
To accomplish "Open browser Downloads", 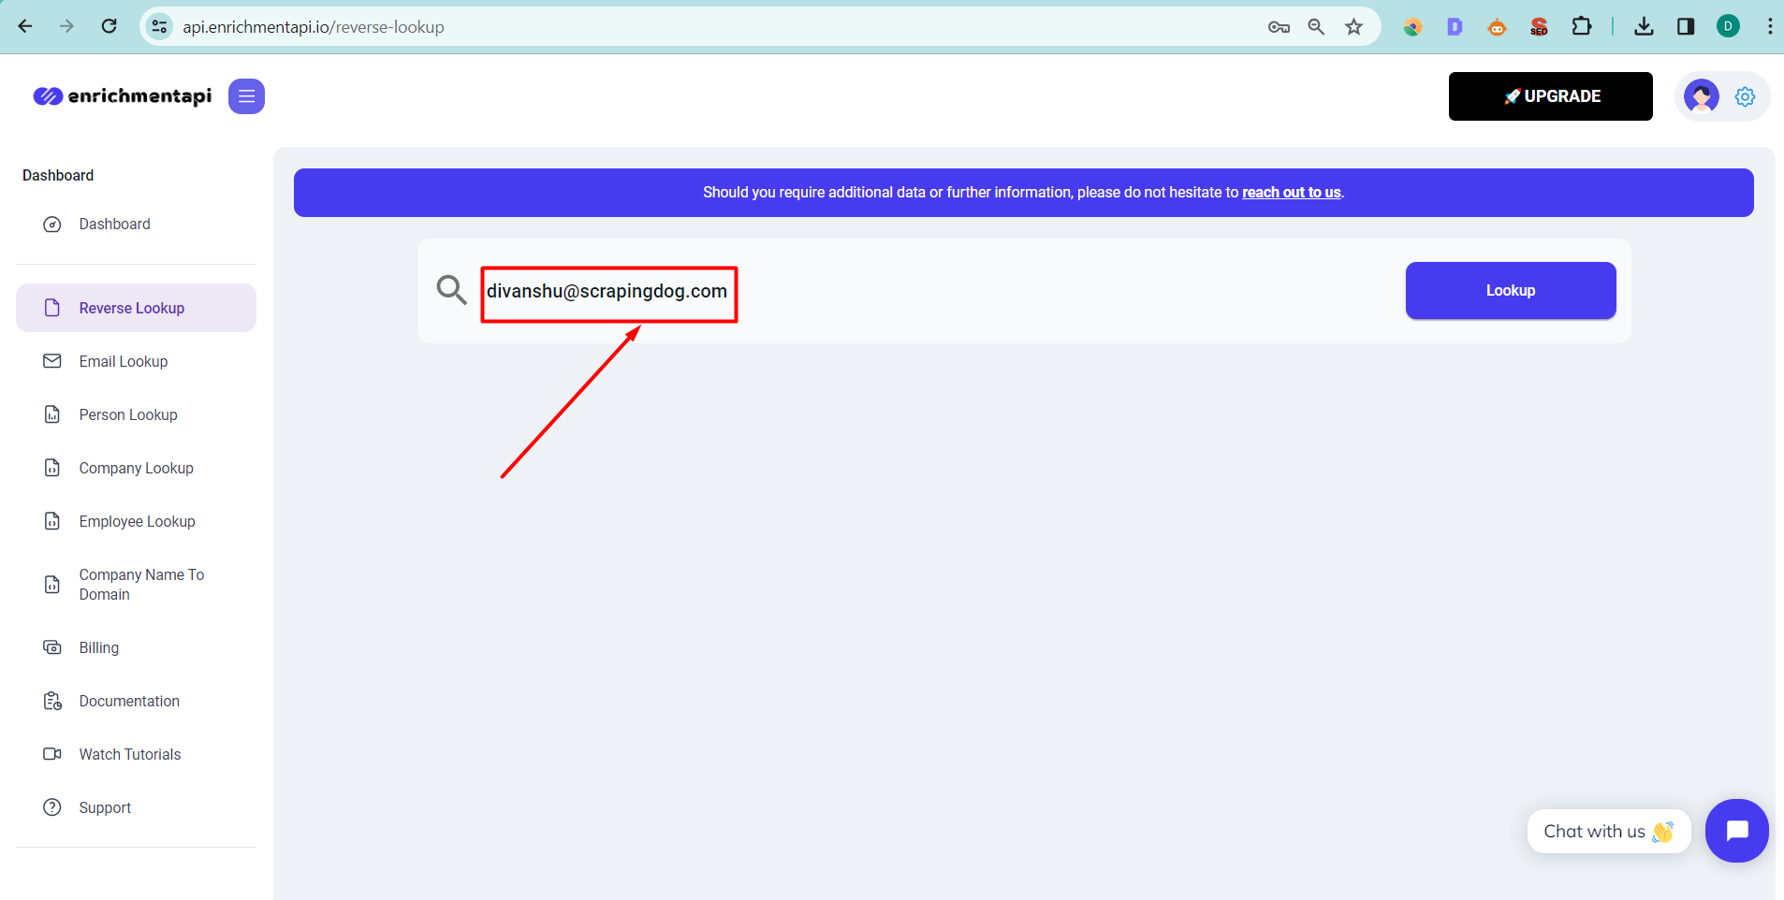I will tap(1645, 26).
